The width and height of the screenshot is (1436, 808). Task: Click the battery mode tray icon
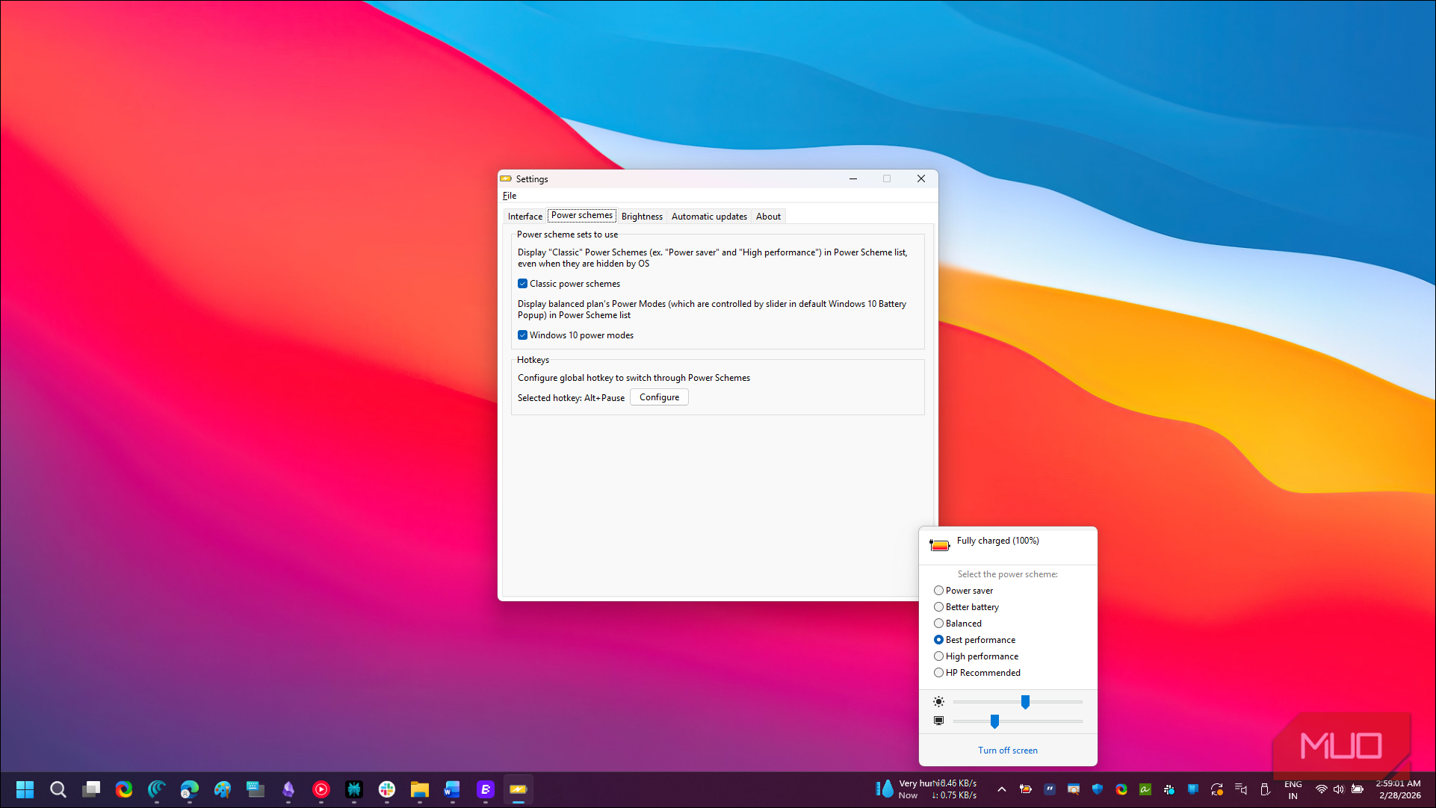[x=1026, y=789]
